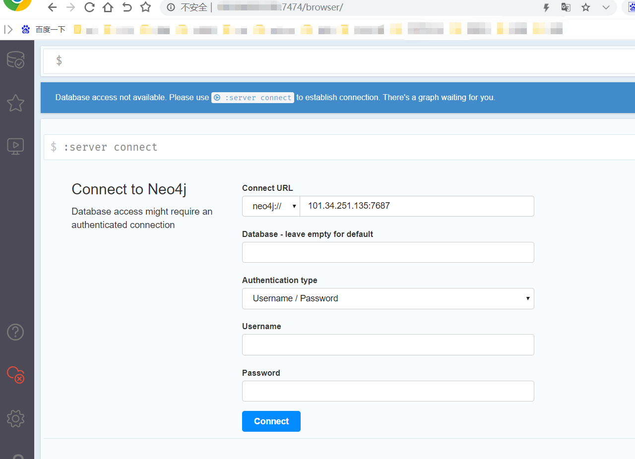Image resolution: width=635 pixels, height=459 pixels.
Task: Click the star favorite icon in address bar
Action: [x=586, y=7]
